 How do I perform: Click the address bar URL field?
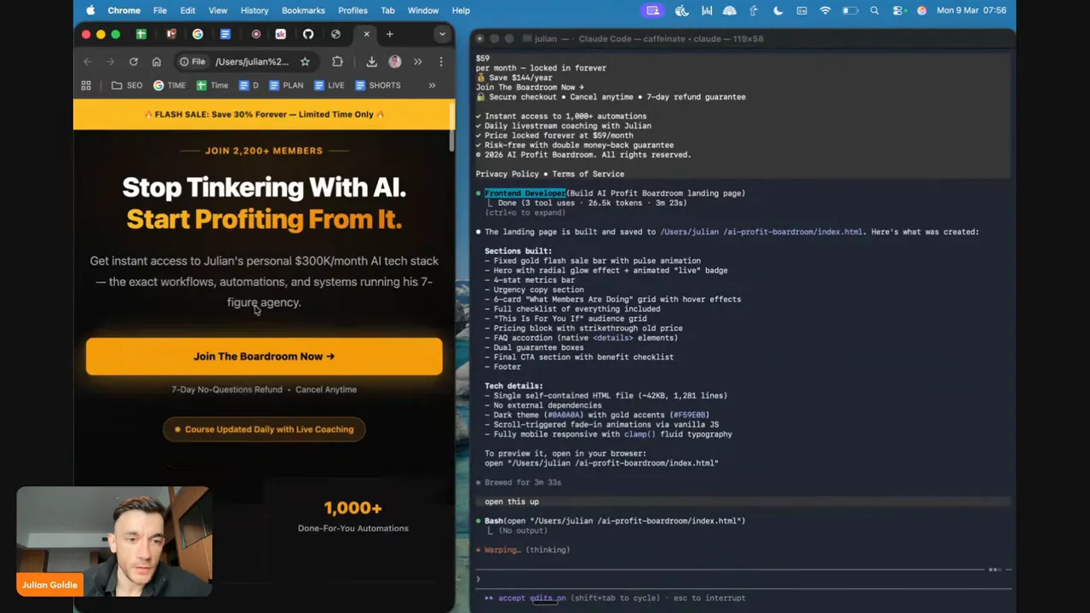pyautogui.click(x=252, y=61)
